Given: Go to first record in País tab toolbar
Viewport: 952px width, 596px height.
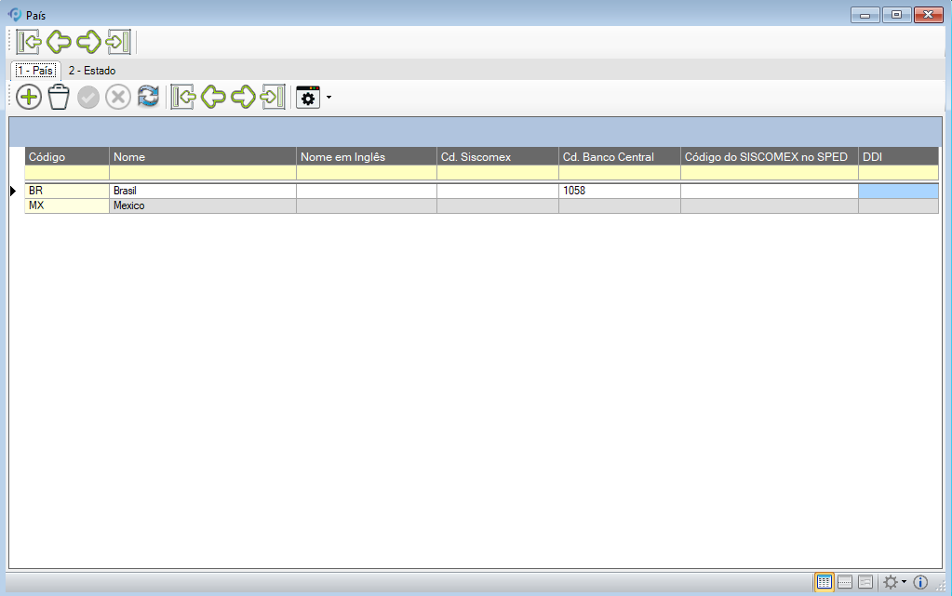Looking at the screenshot, I should (184, 97).
